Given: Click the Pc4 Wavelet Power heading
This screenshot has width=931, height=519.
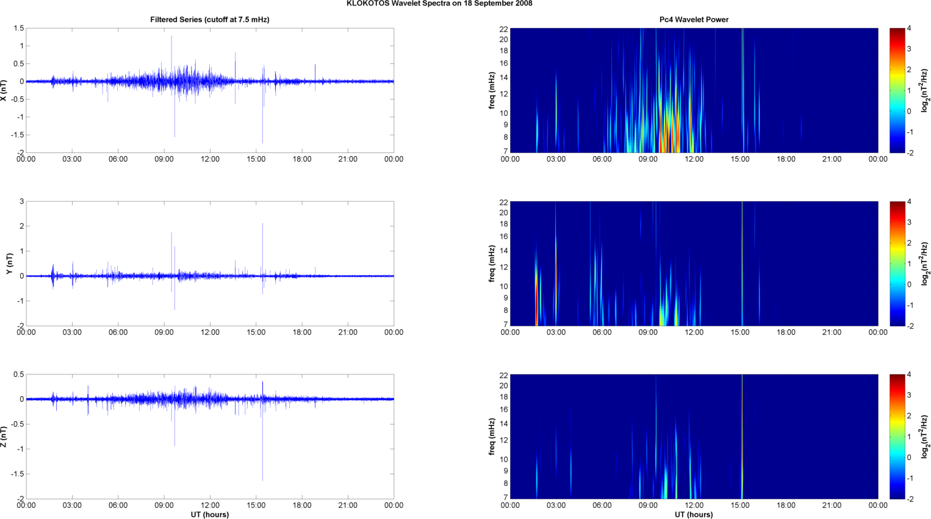Looking at the screenshot, I should pos(694,20).
